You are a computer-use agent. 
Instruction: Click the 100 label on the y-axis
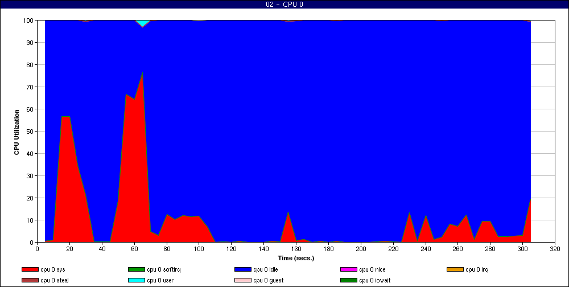[30, 20]
